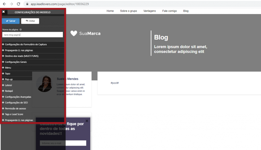Close the Configurações do Modelo panel

4,12
